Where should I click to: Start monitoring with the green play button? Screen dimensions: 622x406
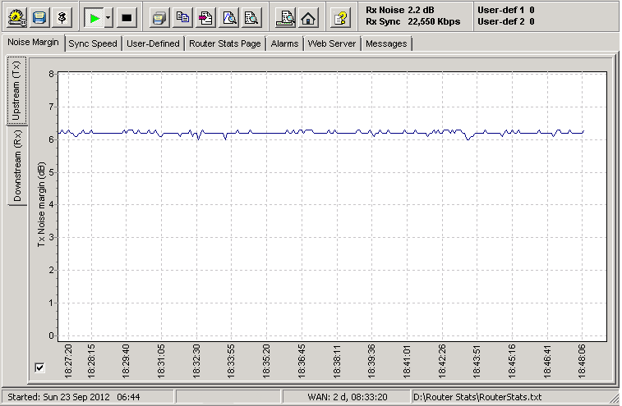[94, 16]
